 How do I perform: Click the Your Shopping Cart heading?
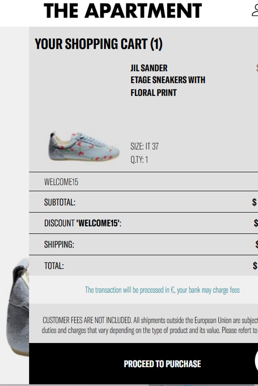click(99, 44)
